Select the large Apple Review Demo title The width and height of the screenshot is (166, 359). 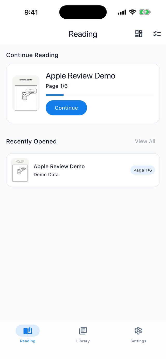pos(80,76)
